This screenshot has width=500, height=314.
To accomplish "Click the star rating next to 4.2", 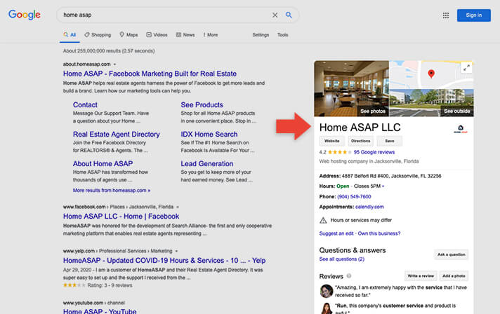I will pyautogui.click(x=340, y=152).
